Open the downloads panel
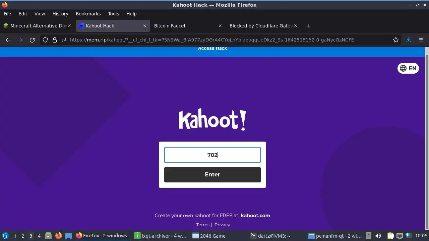Viewport: 429px width, 241px height. click(409, 40)
